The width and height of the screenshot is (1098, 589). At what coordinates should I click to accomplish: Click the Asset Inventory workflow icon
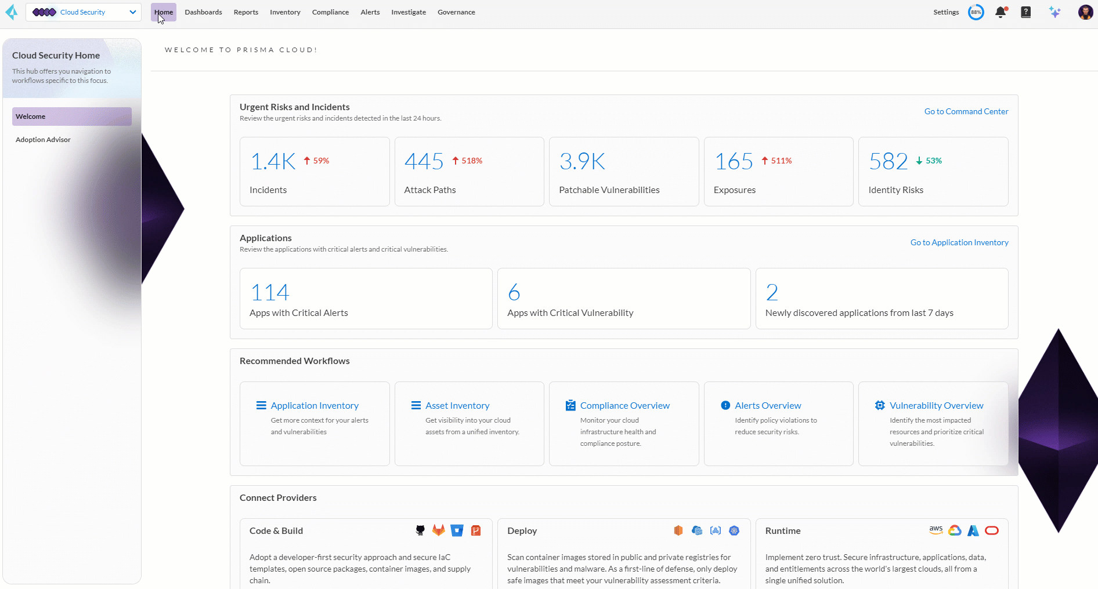(x=416, y=405)
